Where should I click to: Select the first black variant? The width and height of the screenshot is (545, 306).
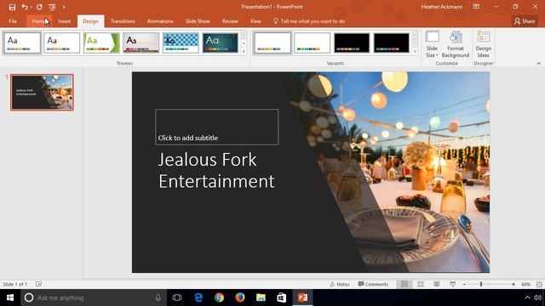(x=352, y=43)
